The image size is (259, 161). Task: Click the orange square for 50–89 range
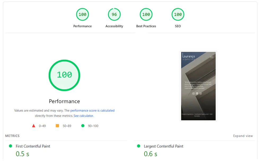[x=57, y=126]
